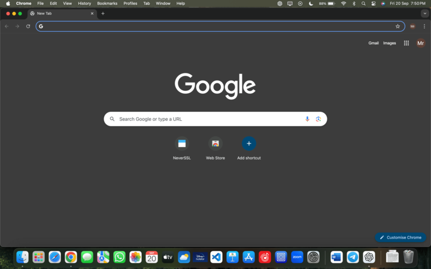The width and height of the screenshot is (431, 269).
Task: Click the Search Google or type a URL box
Action: click(215, 119)
